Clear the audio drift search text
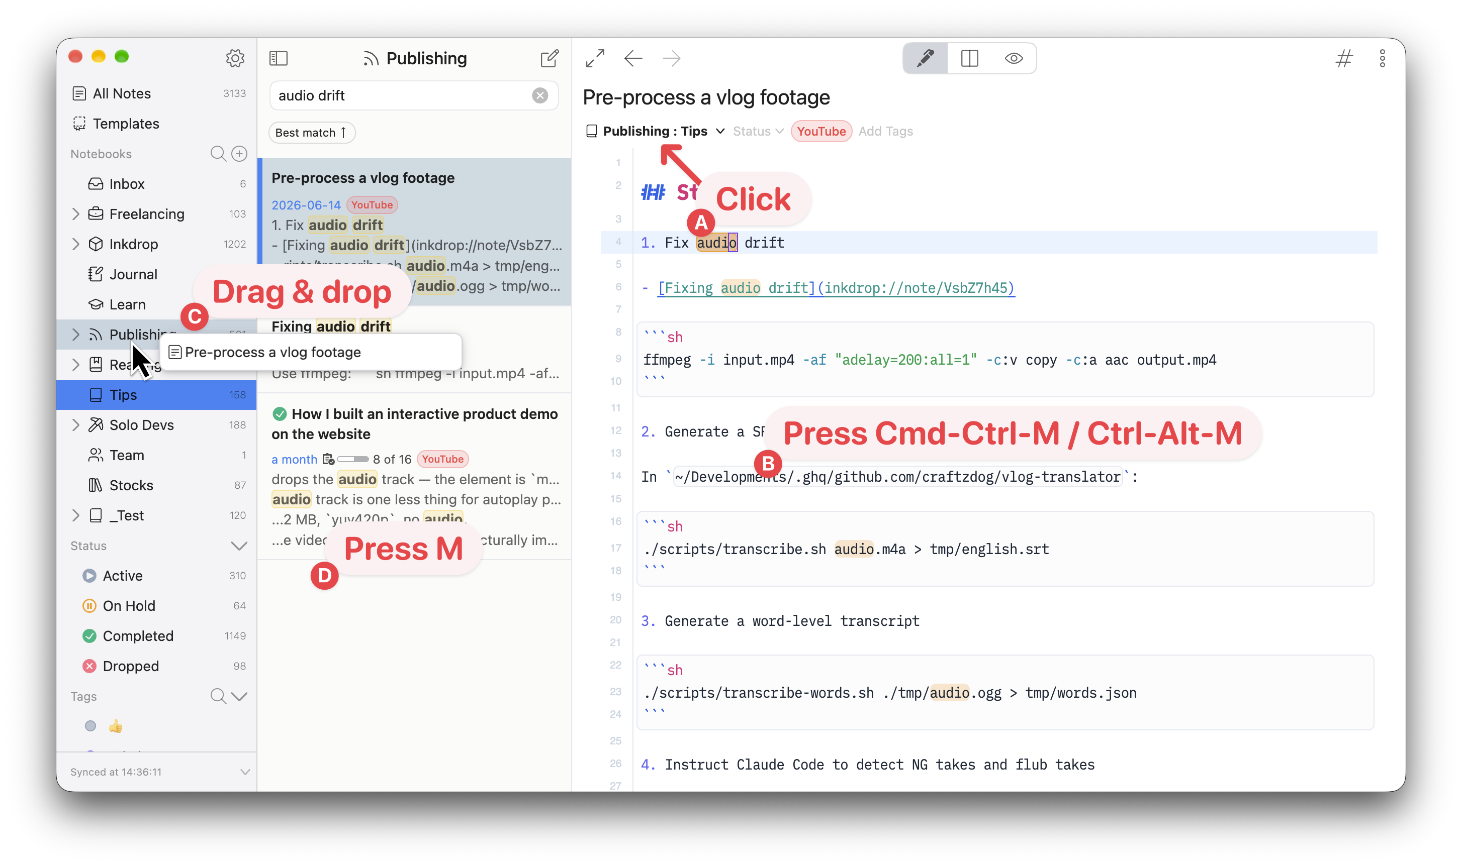This screenshot has height=866, width=1462. click(540, 95)
